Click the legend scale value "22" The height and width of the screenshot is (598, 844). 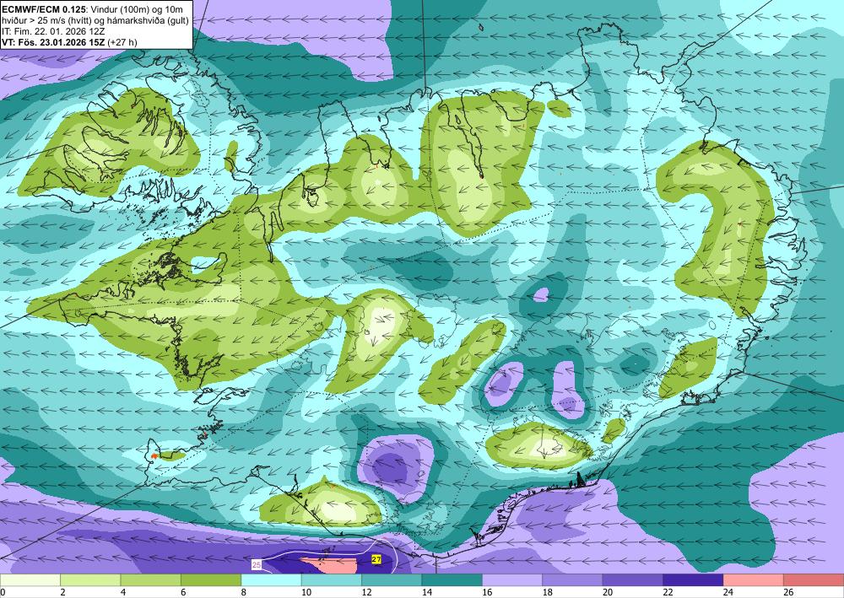coord(668,592)
